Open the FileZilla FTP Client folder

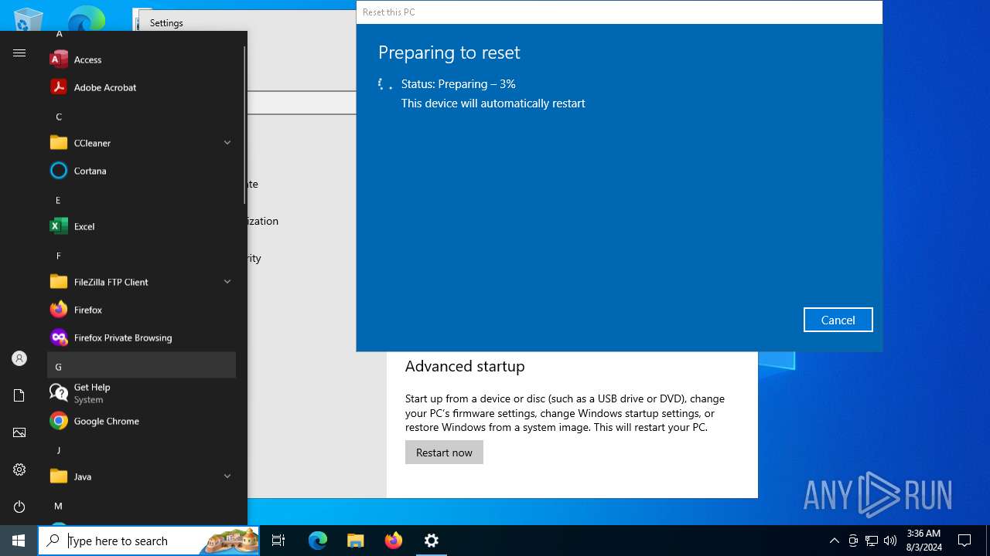tap(142, 282)
